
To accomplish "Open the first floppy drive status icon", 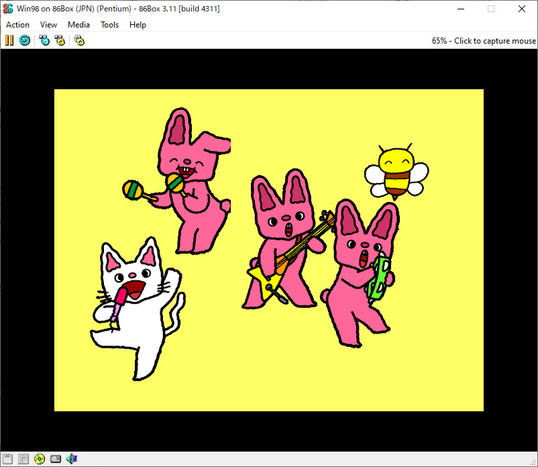I will coord(7,459).
